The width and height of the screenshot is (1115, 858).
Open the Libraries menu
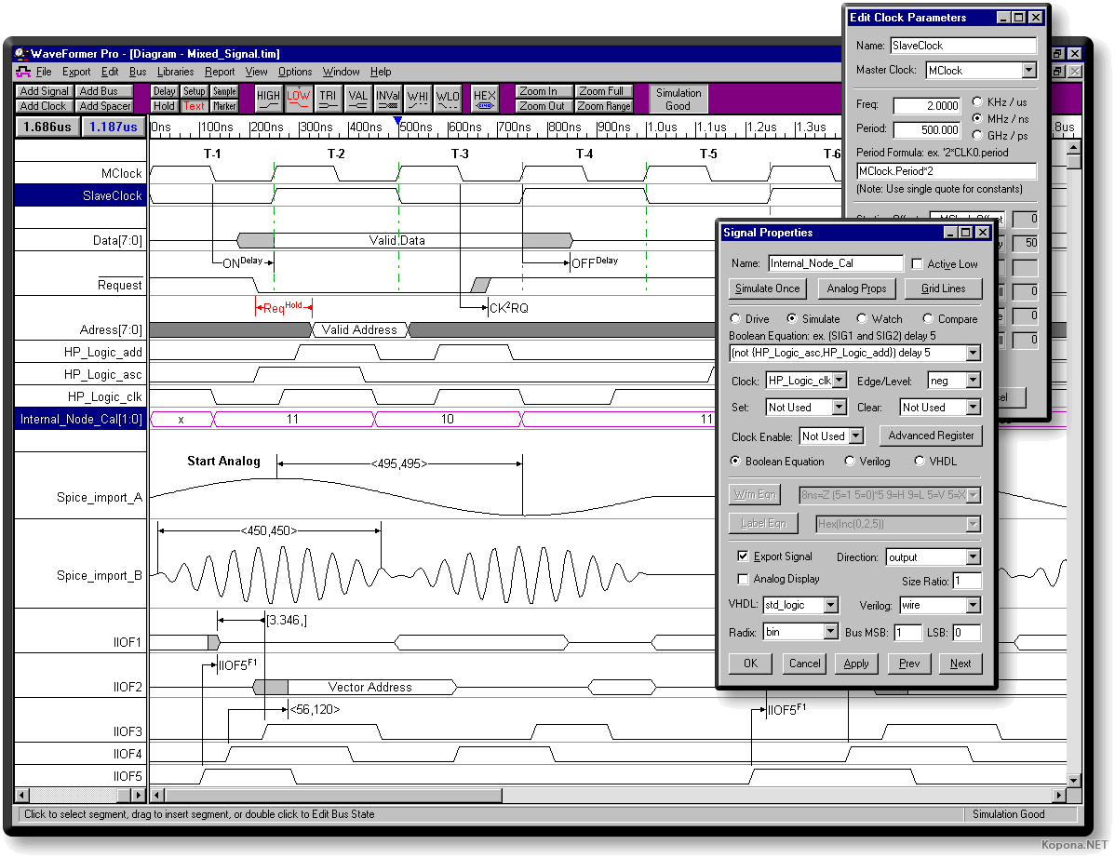click(x=175, y=72)
